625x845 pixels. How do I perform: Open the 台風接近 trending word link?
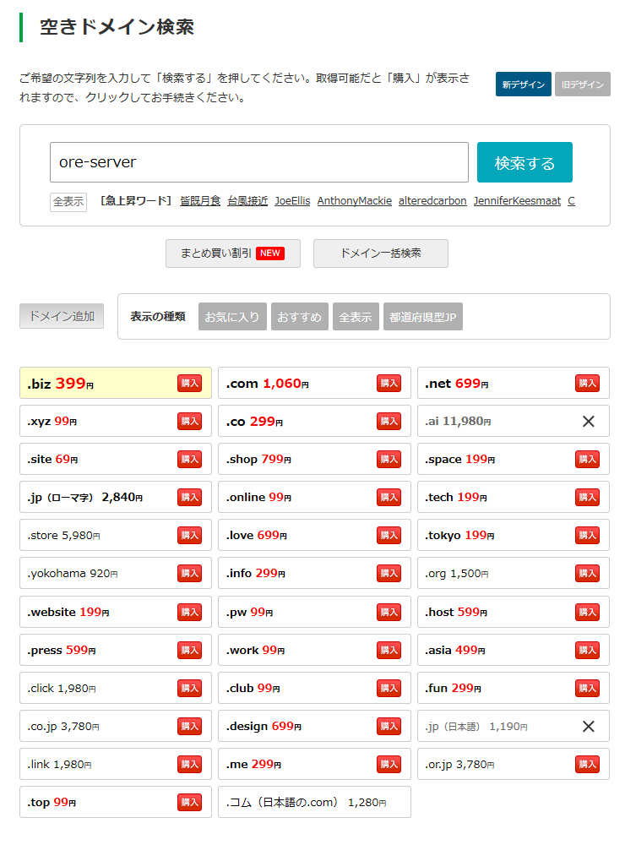point(247,201)
